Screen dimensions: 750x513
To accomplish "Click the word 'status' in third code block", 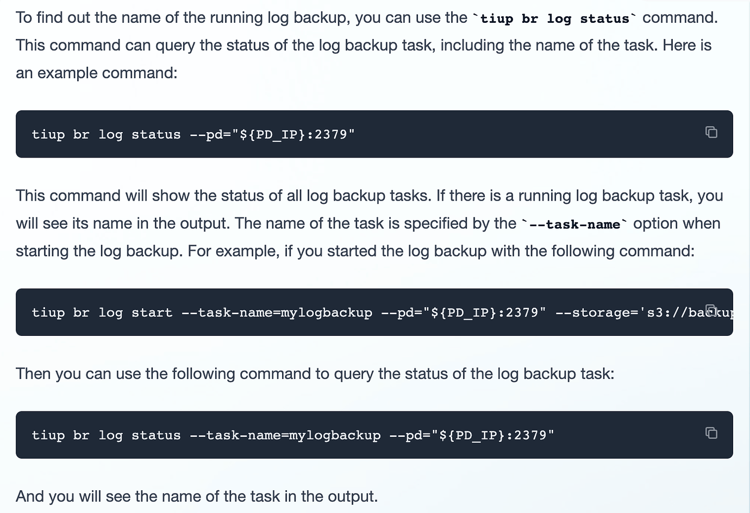I will (x=156, y=436).
